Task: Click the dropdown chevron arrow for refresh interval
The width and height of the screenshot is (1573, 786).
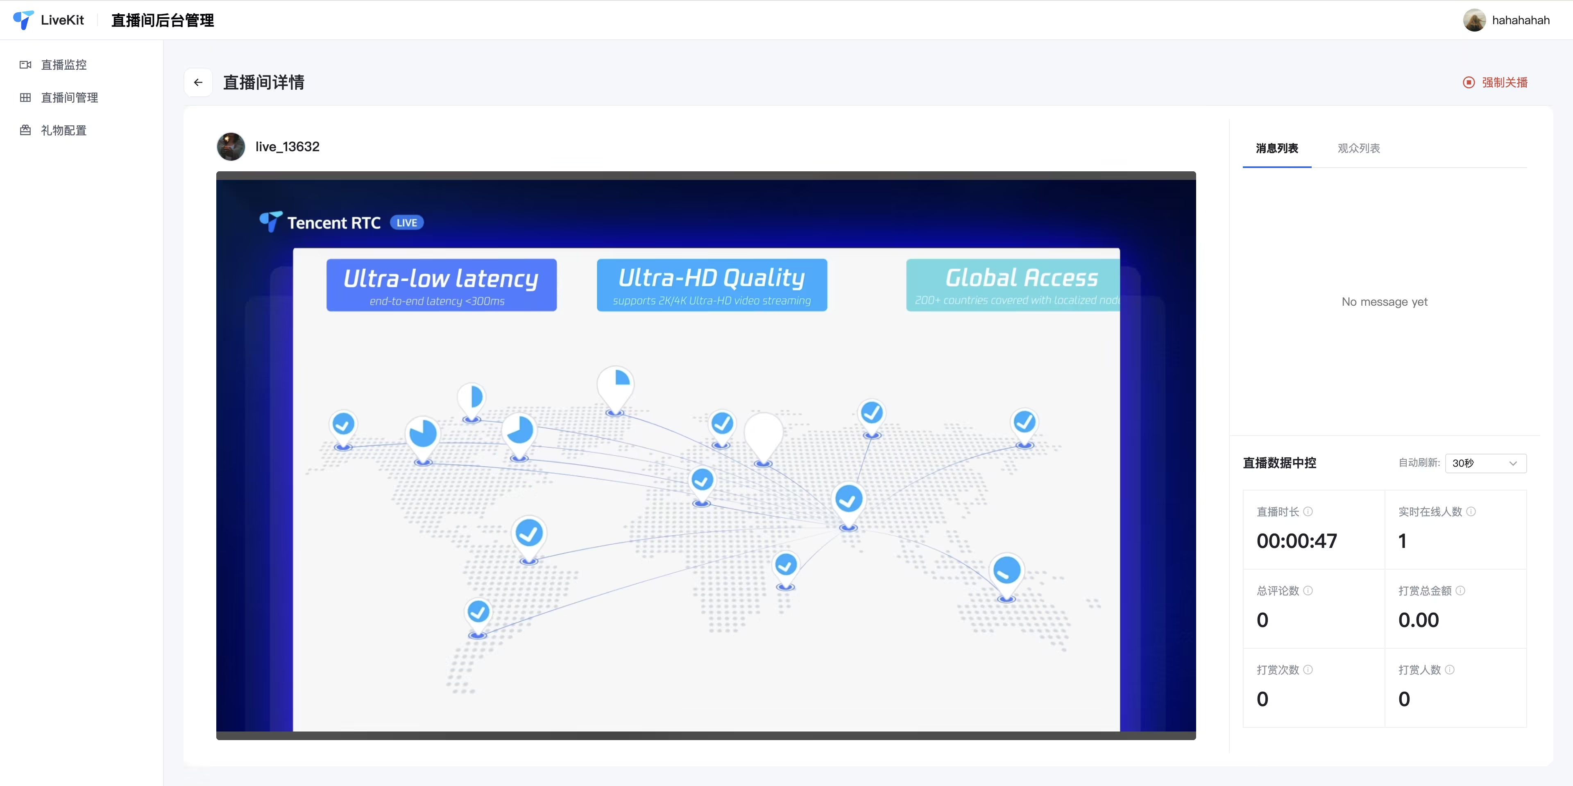Action: 1513,463
